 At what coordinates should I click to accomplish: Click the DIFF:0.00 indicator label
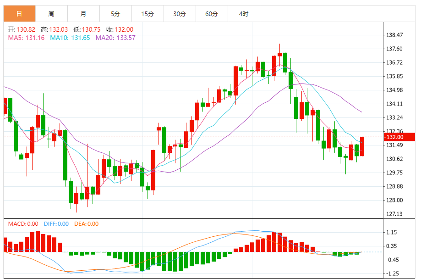click(56, 224)
